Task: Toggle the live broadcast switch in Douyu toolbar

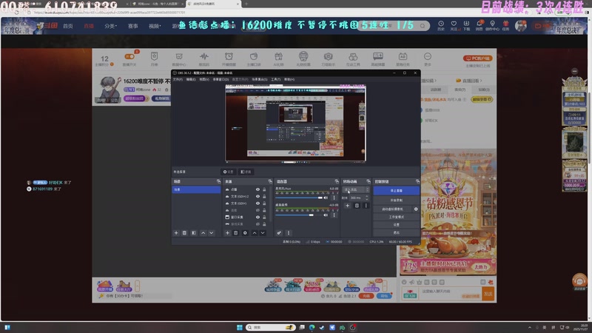Action: point(129,57)
